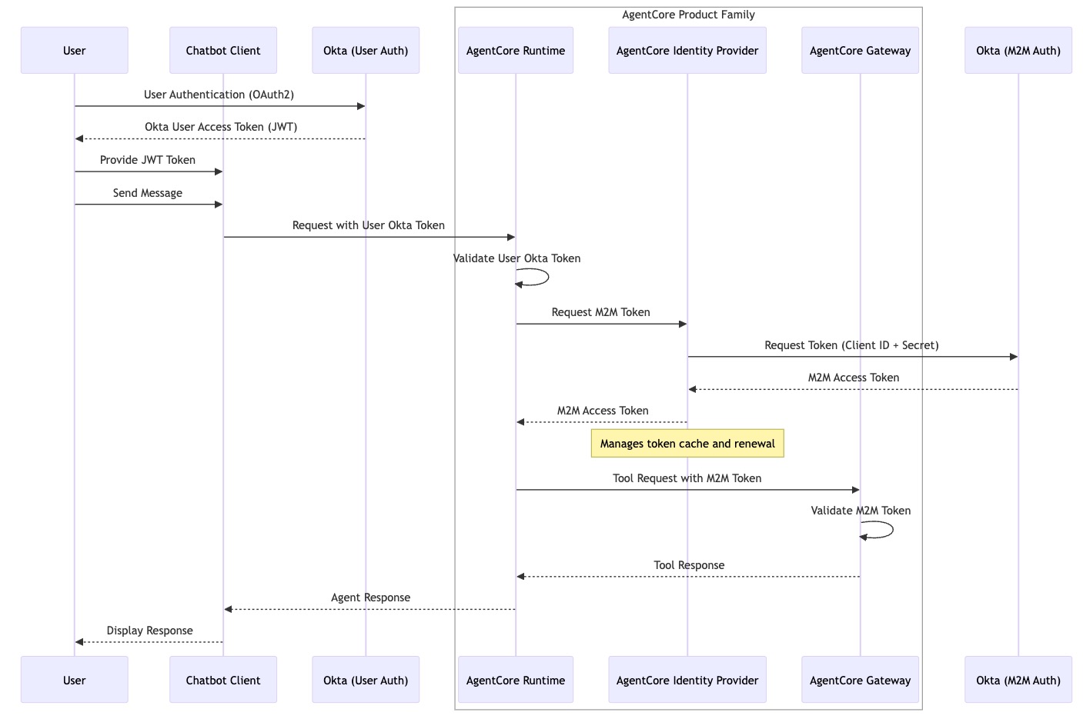Click the yellow 'Manages token cache and renewal' note

tap(687, 444)
